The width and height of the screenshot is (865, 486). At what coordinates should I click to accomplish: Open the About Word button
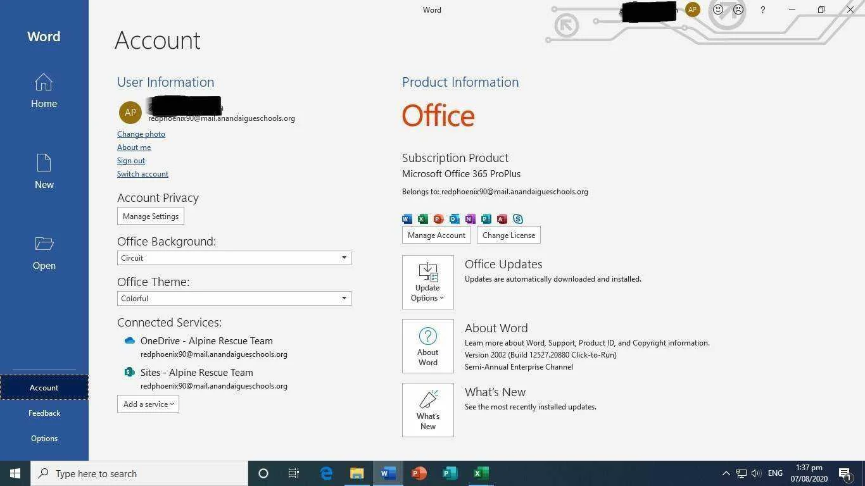(428, 346)
